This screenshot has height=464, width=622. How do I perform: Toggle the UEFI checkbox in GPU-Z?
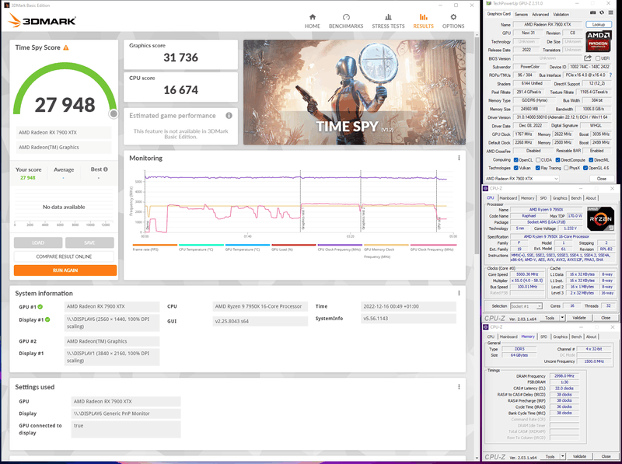597,58
